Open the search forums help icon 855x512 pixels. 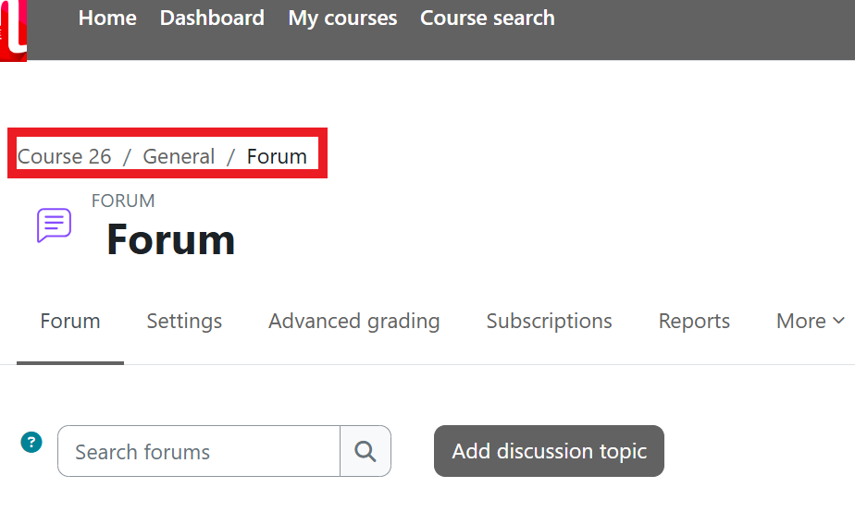coord(31,443)
